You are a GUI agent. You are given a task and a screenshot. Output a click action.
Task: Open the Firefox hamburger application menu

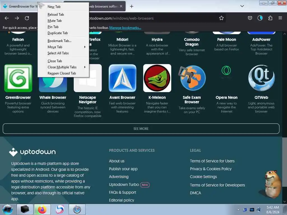[x=280, y=18]
